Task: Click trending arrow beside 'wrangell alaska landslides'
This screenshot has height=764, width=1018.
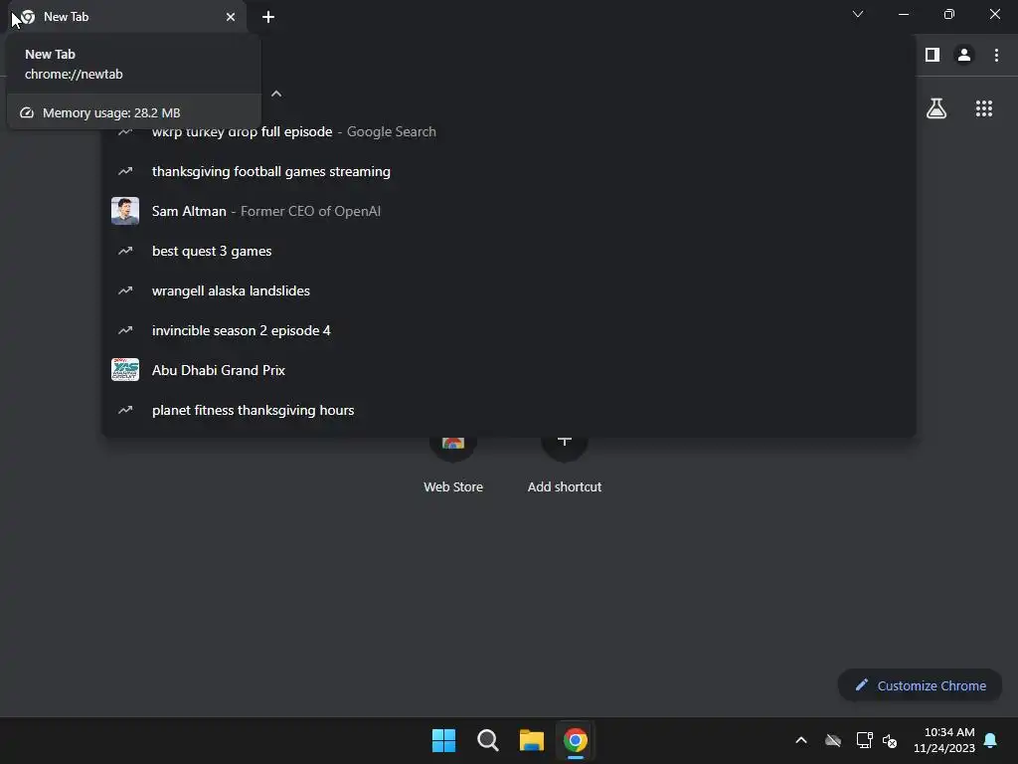Action: 125,290
